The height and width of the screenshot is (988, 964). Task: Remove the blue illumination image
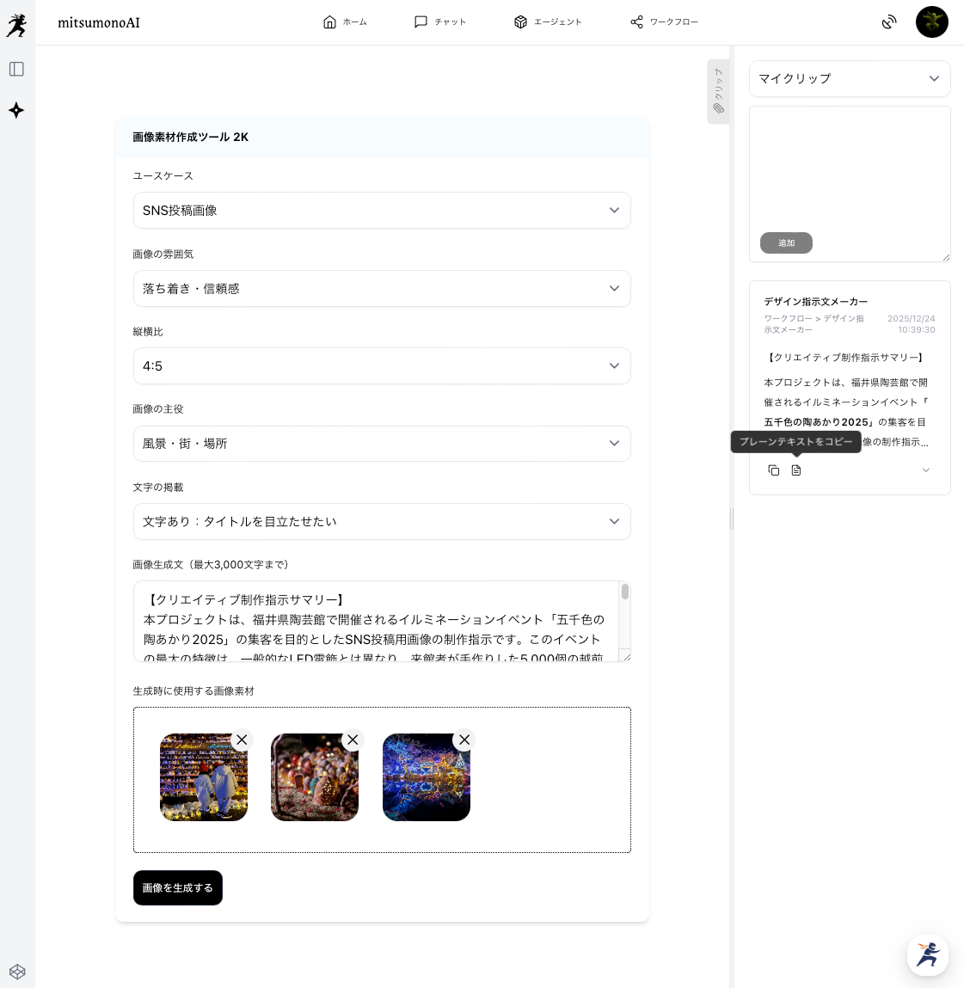coord(464,739)
